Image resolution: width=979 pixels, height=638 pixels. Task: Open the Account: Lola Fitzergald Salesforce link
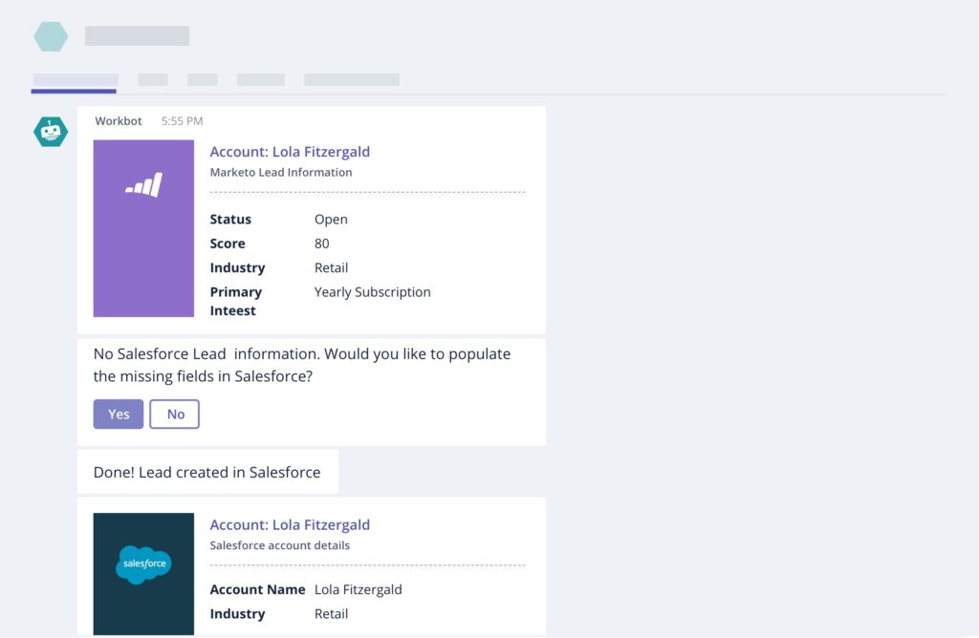pos(290,524)
